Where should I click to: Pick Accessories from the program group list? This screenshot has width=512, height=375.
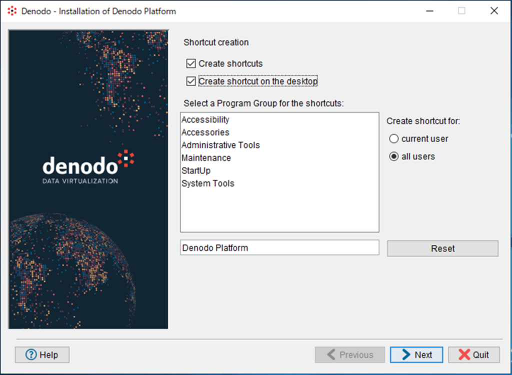(205, 132)
